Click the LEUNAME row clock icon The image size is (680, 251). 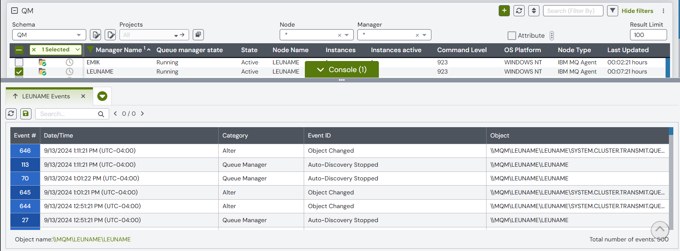point(70,71)
